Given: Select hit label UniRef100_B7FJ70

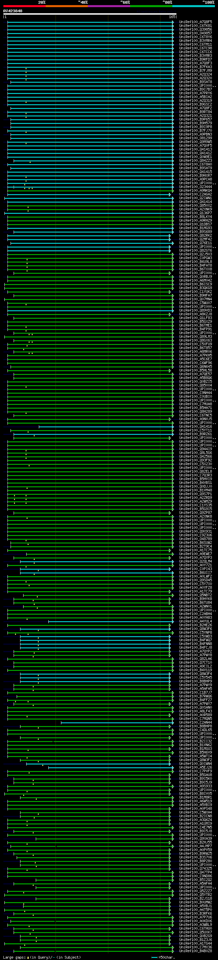Looking at the screenshot, I should tap(196, 130).
